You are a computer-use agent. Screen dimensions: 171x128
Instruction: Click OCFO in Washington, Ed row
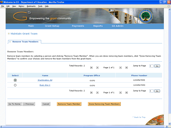pos(92,81)
